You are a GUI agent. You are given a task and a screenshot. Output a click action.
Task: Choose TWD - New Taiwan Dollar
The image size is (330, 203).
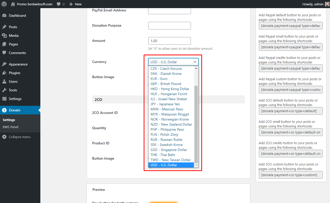[x=171, y=160]
